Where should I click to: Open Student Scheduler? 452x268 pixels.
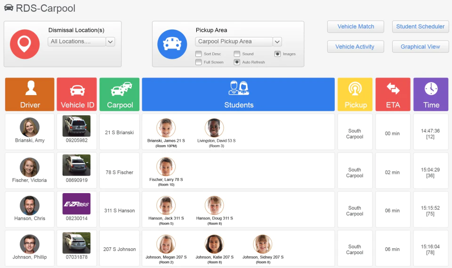coord(420,26)
